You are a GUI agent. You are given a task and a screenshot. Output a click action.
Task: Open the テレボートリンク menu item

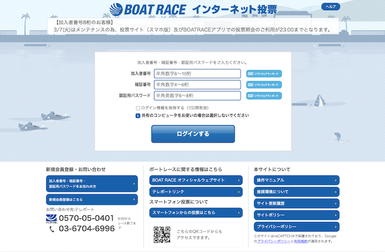click(x=196, y=191)
